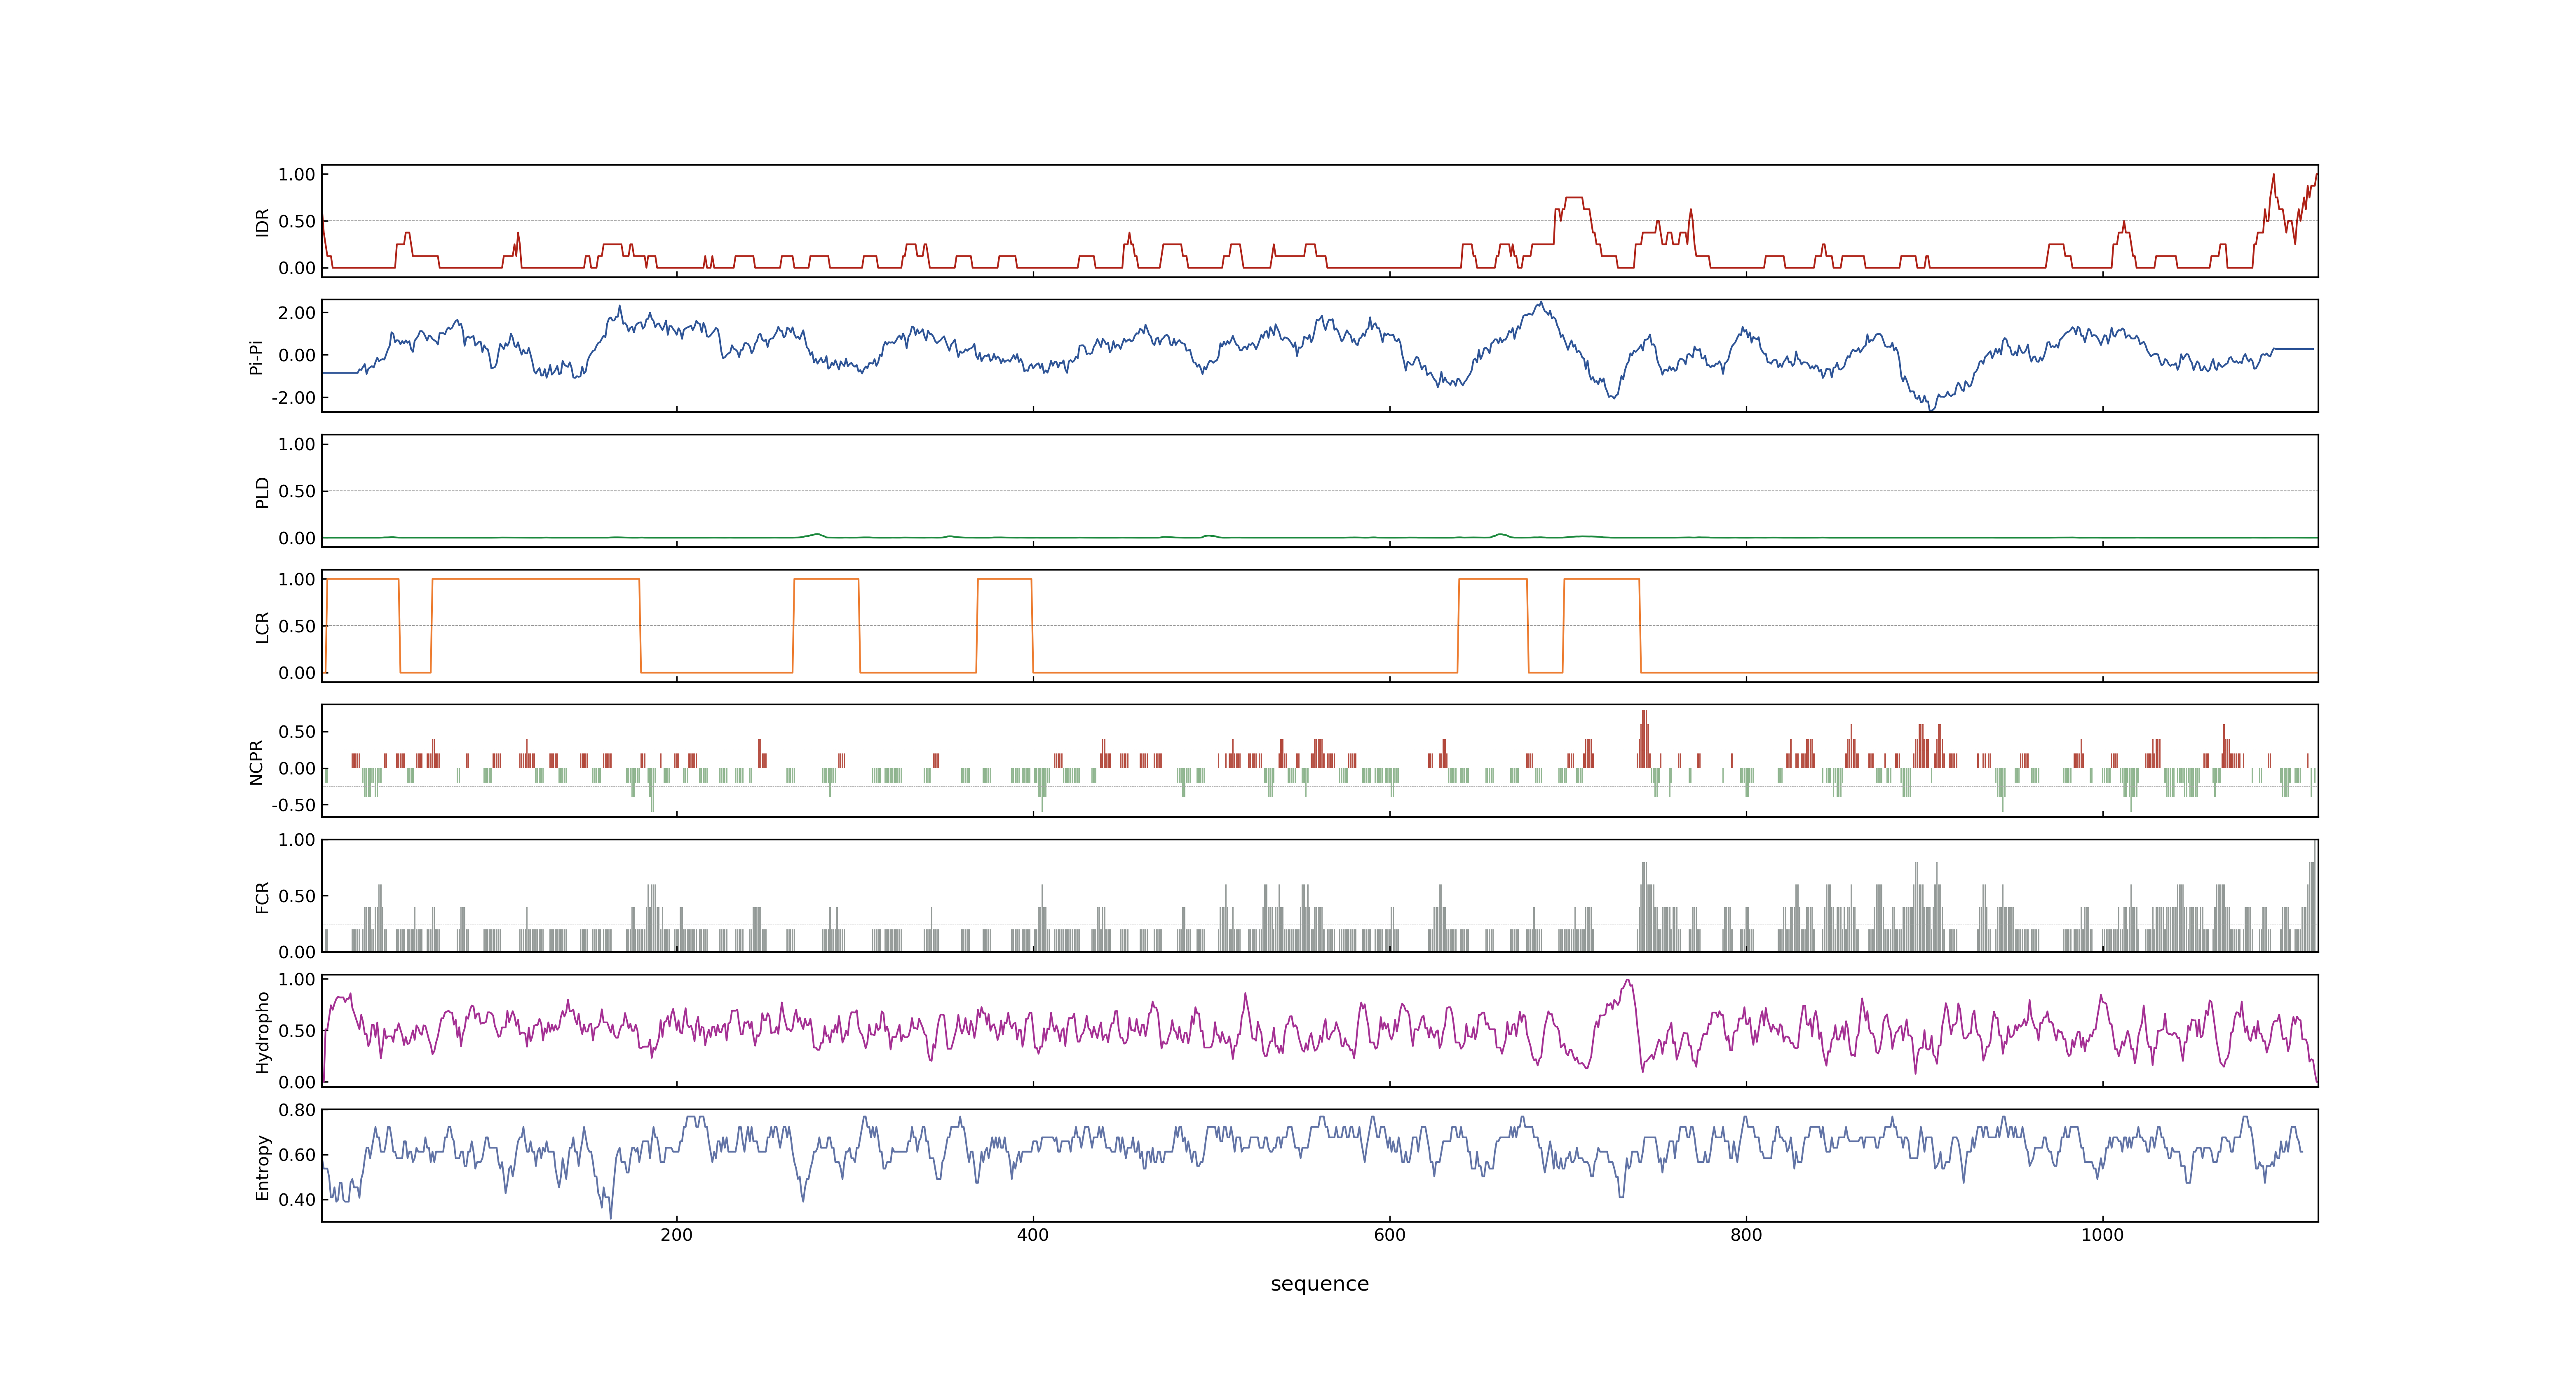Click the -0.50 tick on NCPR axis

[293, 805]
